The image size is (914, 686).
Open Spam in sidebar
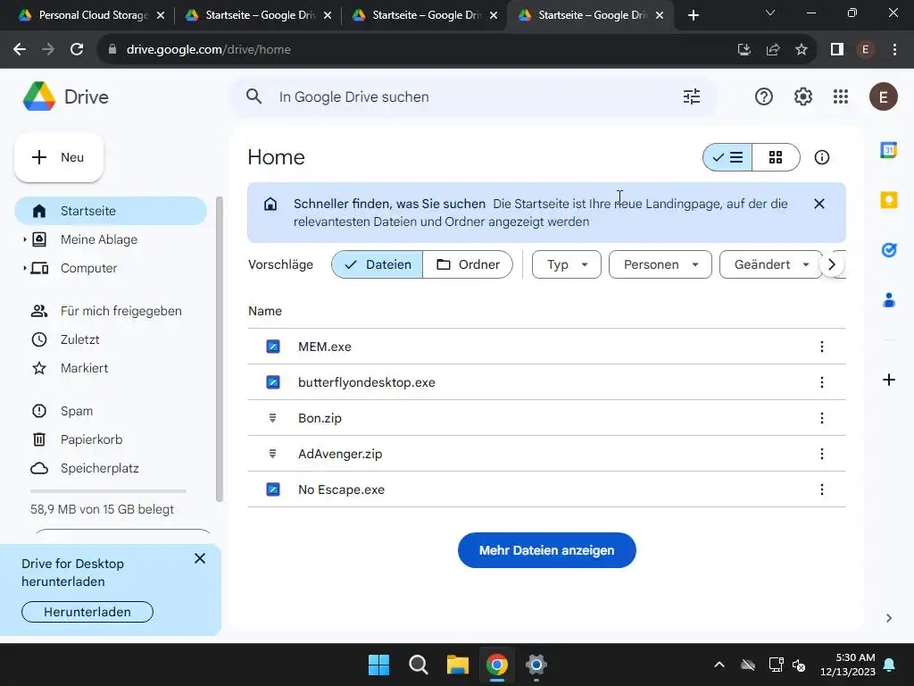pyautogui.click(x=111, y=411)
